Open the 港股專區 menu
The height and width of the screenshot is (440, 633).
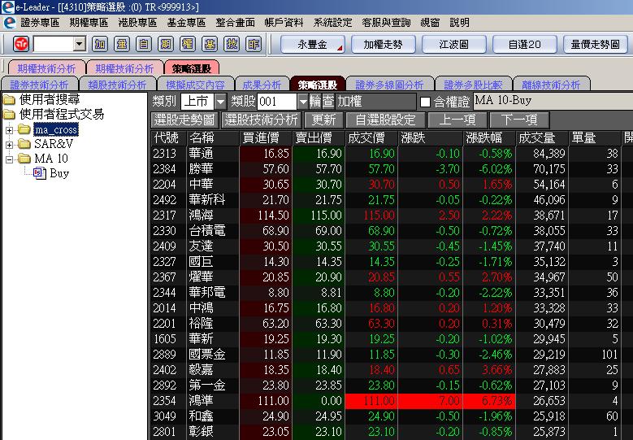(x=137, y=23)
